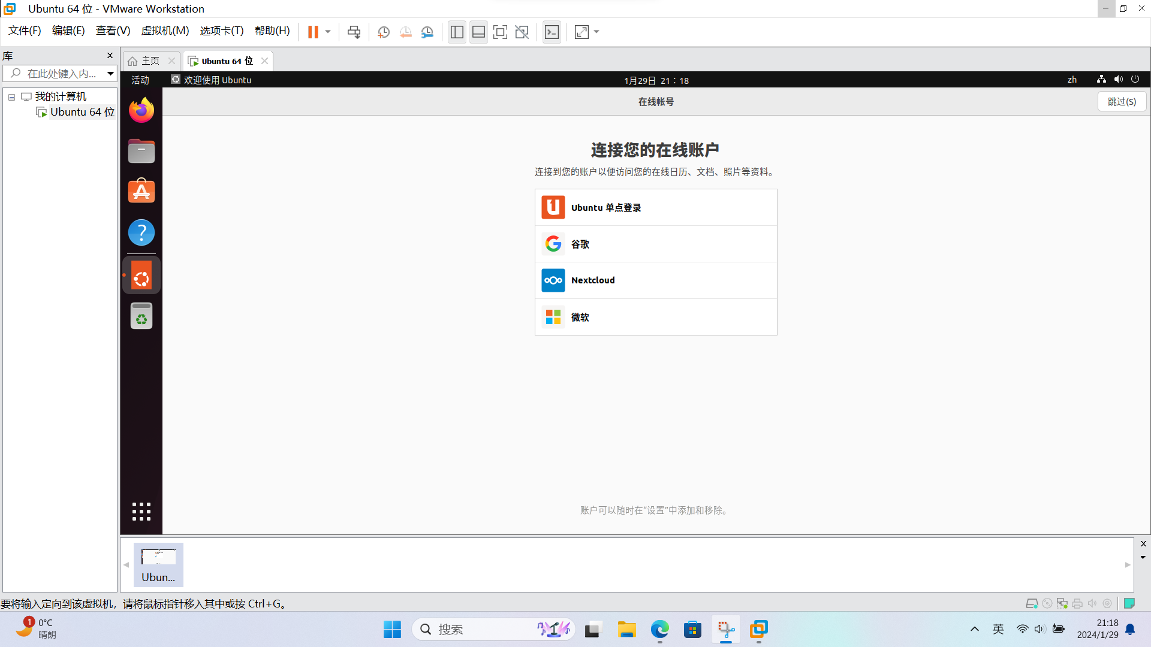Close the thumbnail bar
This screenshot has width=1151, height=647.
tap(1143, 544)
